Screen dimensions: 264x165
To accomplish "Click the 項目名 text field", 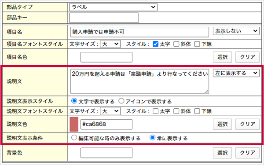I will click(x=139, y=32).
